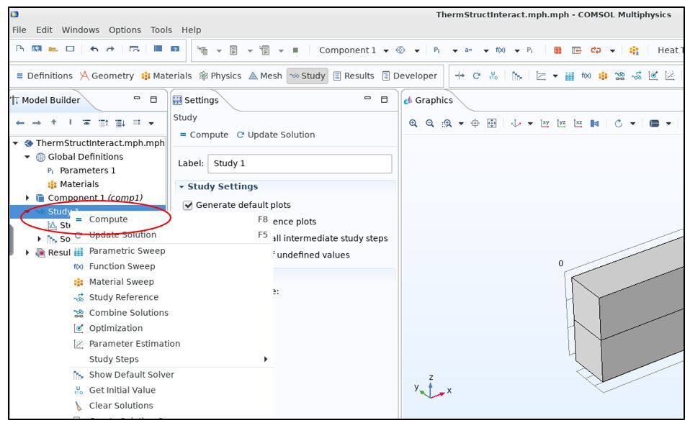Click Update Solution in Settings panel
Image resolution: width=690 pixels, height=428 pixels.
tap(276, 135)
